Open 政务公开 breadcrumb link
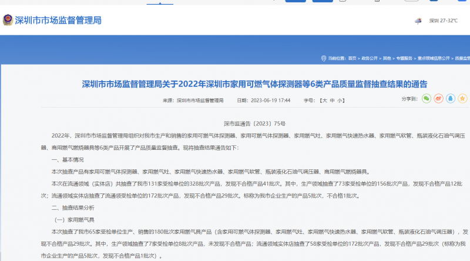 coord(369,59)
